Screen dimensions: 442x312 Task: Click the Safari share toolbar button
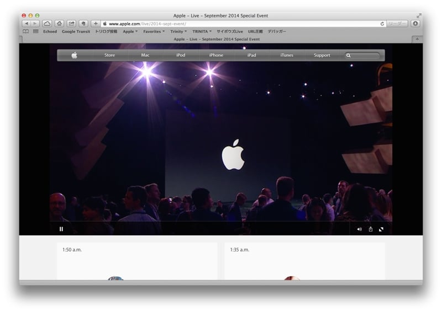click(71, 24)
